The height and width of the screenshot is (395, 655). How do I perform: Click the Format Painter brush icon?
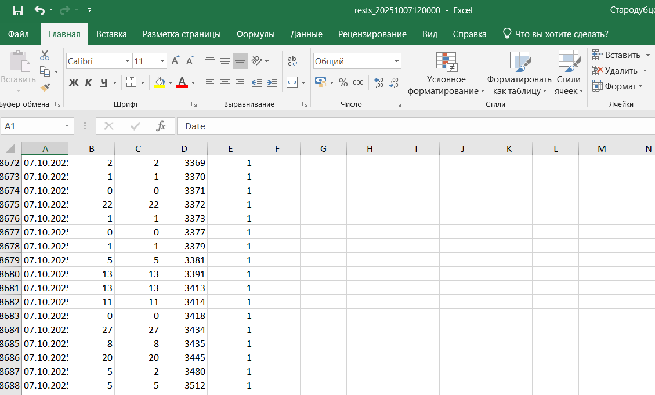coord(45,87)
